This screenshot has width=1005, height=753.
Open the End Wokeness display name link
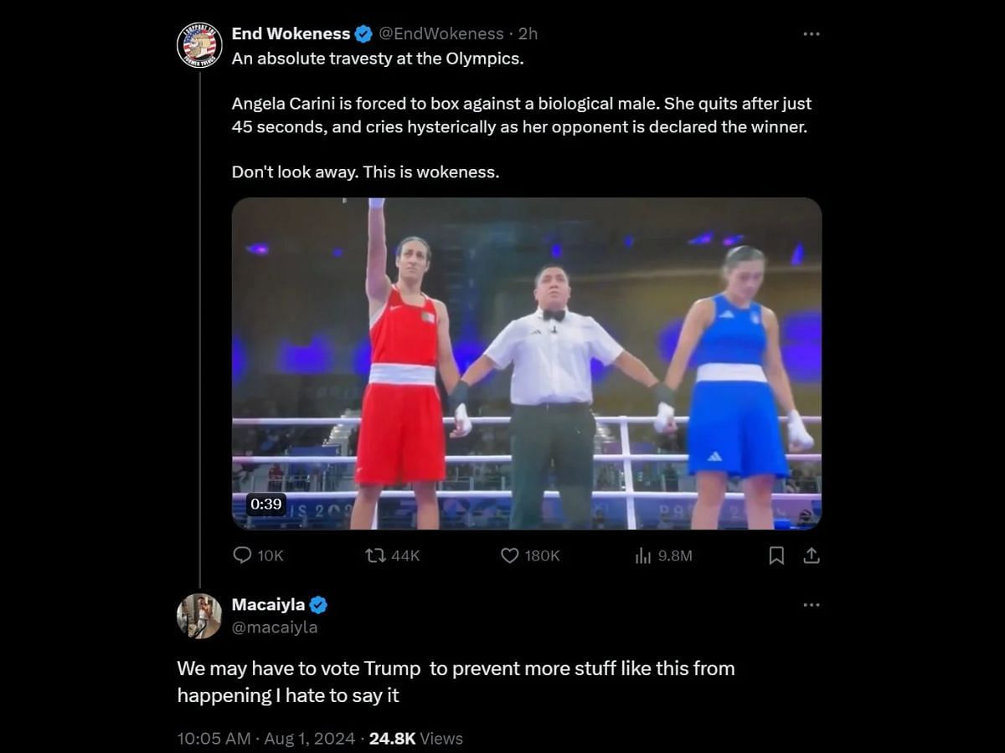(x=291, y=34)
